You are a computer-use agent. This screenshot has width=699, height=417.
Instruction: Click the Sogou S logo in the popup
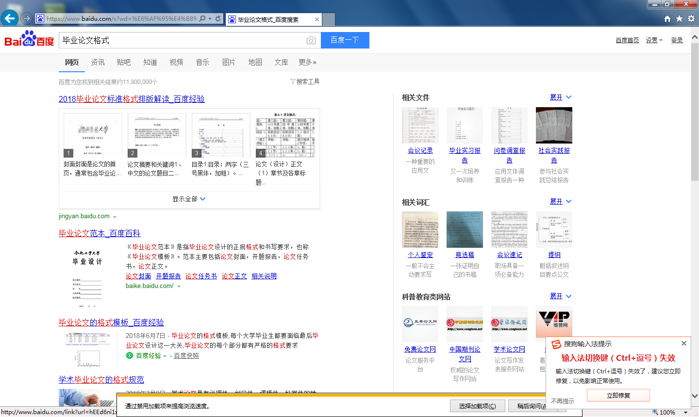556,344
